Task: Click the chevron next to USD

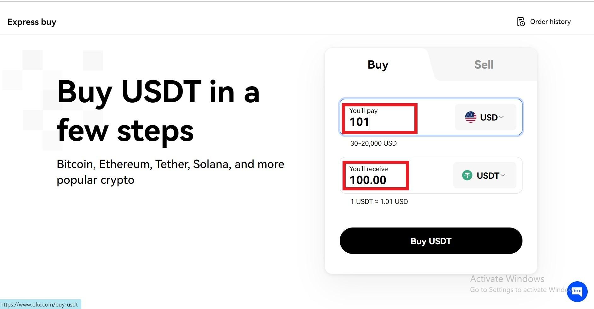Action: point(501,117)
